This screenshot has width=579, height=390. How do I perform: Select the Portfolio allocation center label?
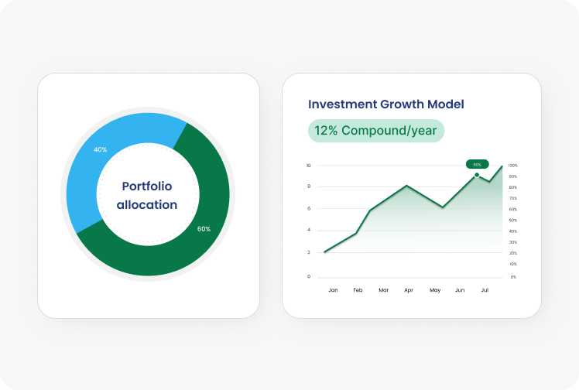coord(147,196)
